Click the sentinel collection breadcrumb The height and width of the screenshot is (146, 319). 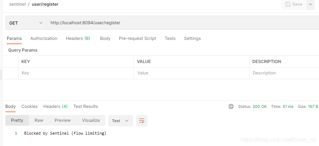[x=17, y=4]
